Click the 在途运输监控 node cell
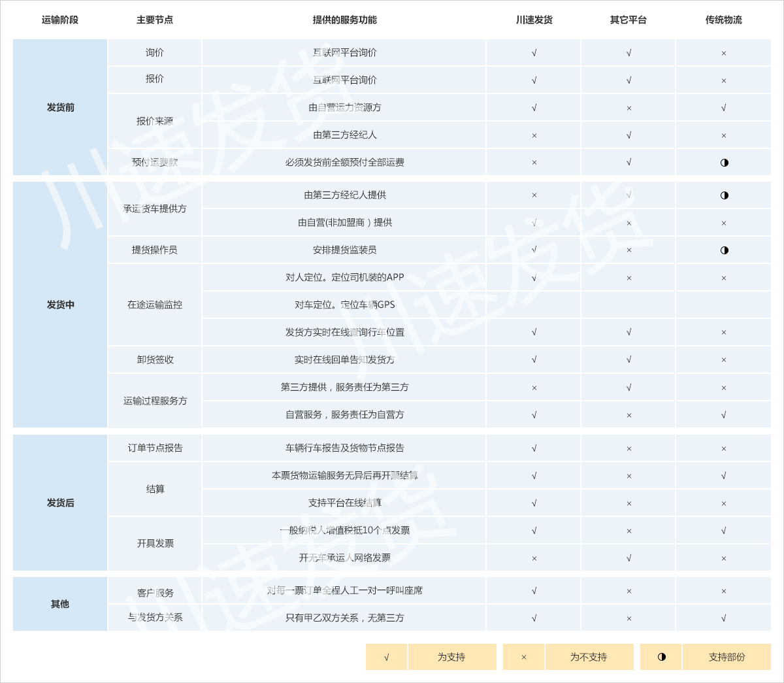This screenshot has width=784, height=683. [x=155, y=305]
